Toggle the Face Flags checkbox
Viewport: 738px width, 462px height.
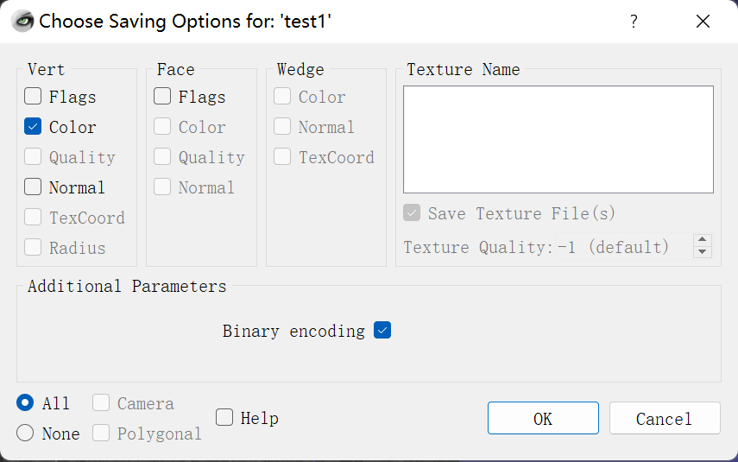pos(162,97)
